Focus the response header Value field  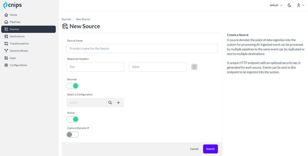coord(158,67)
